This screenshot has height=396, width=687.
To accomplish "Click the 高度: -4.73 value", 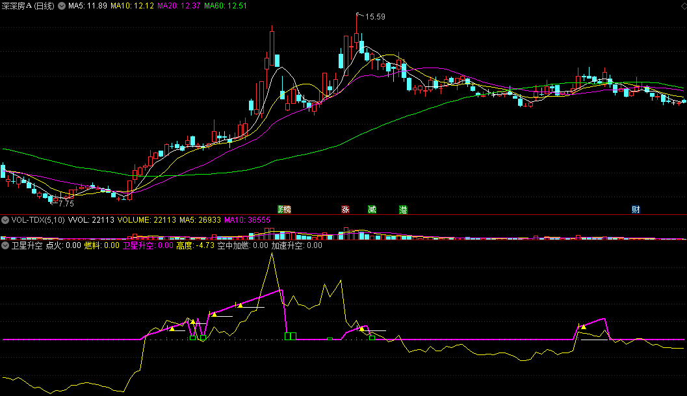I will pyautogui.click(x=196, y=245).
